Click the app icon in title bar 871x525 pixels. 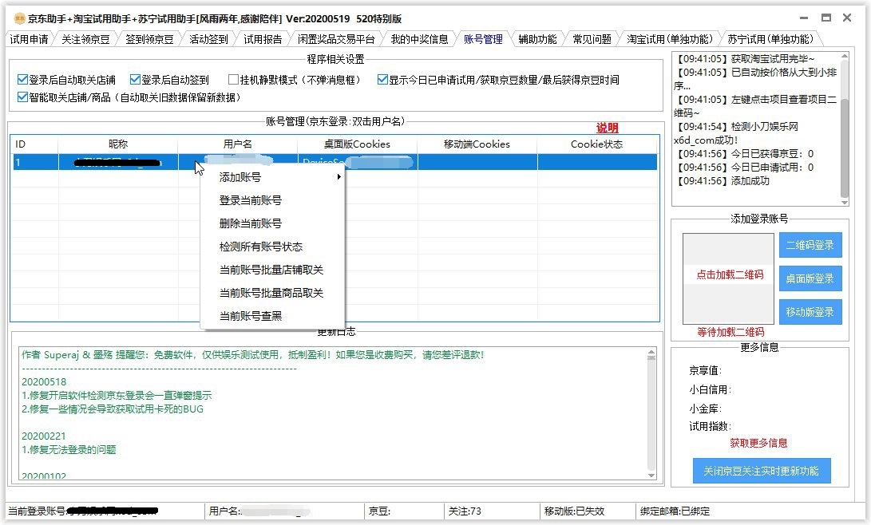coord(19,19)
